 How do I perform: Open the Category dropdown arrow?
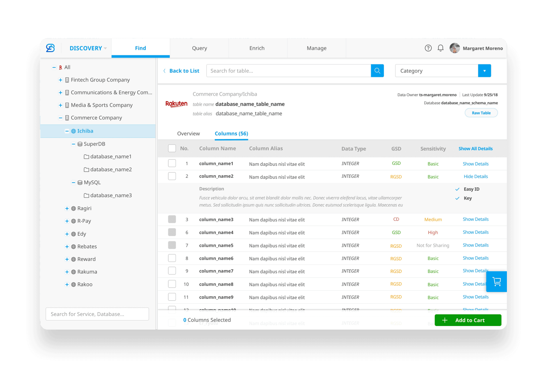pos(484,71)
